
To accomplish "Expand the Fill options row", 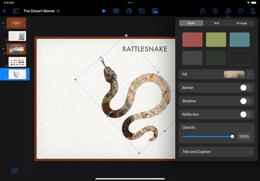I will (x=217, y=74).
